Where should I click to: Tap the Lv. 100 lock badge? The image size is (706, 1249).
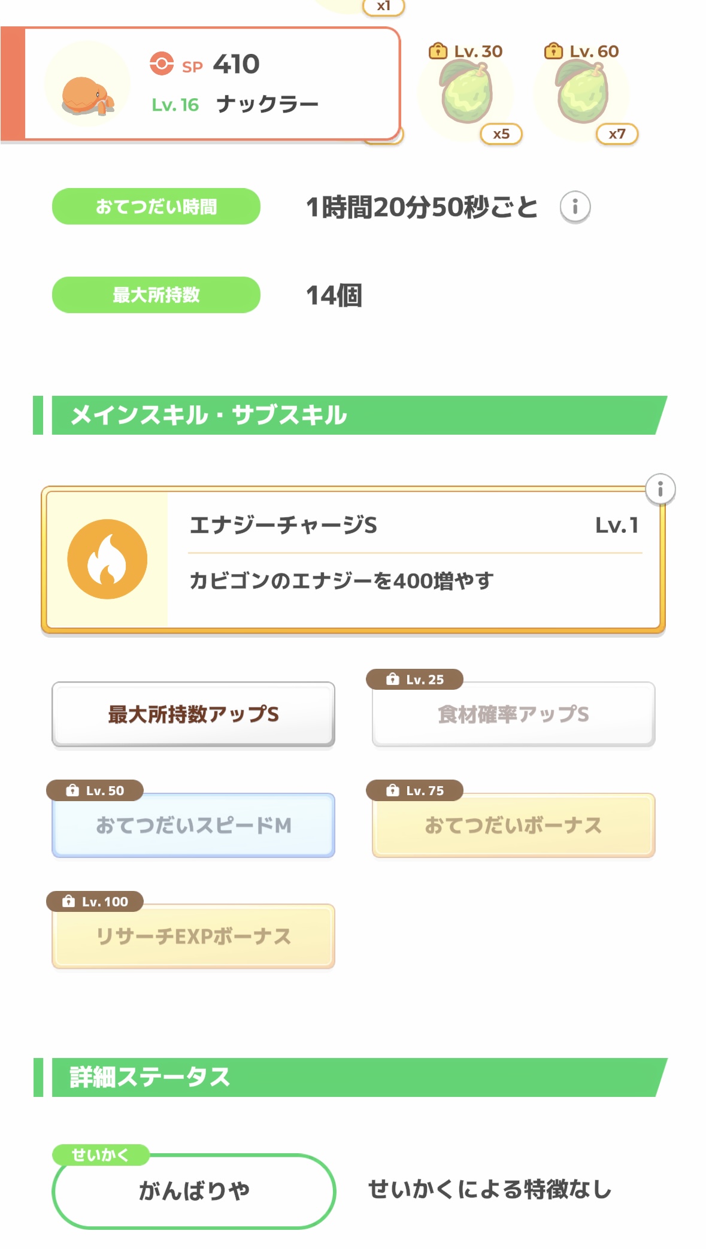pyautogui.click(x=95, y=901)
